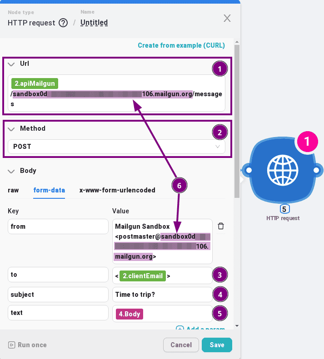Select the form-data body tab

pos(49,190)
